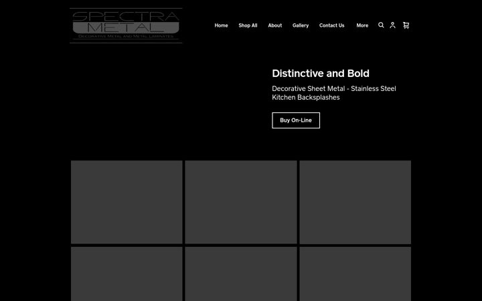The height and width of the screenshot is (301, 482).
Task: Open the shopping cart icon
Action: click(x=406, y=25)
